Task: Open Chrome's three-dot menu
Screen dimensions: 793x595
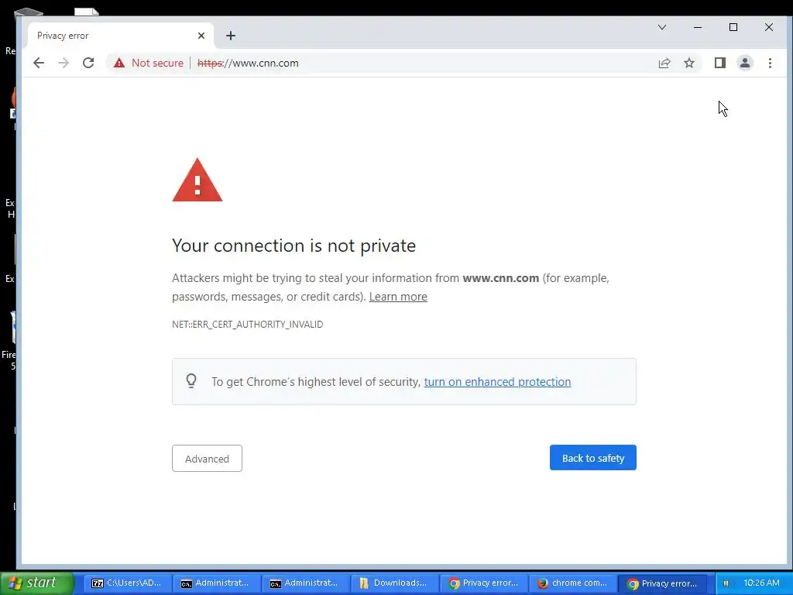Action: pos(770,63)
